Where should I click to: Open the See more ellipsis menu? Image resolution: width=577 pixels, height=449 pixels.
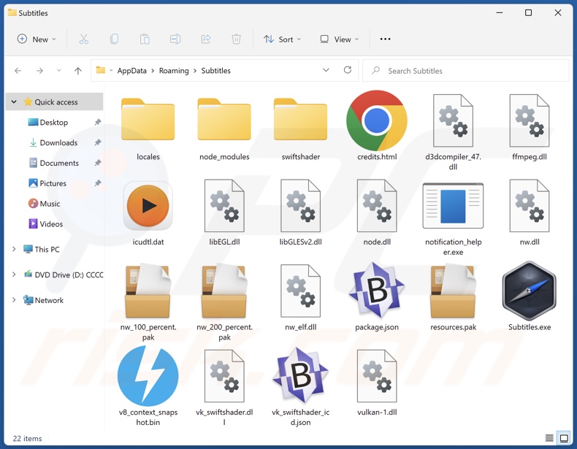coord(386,39)
